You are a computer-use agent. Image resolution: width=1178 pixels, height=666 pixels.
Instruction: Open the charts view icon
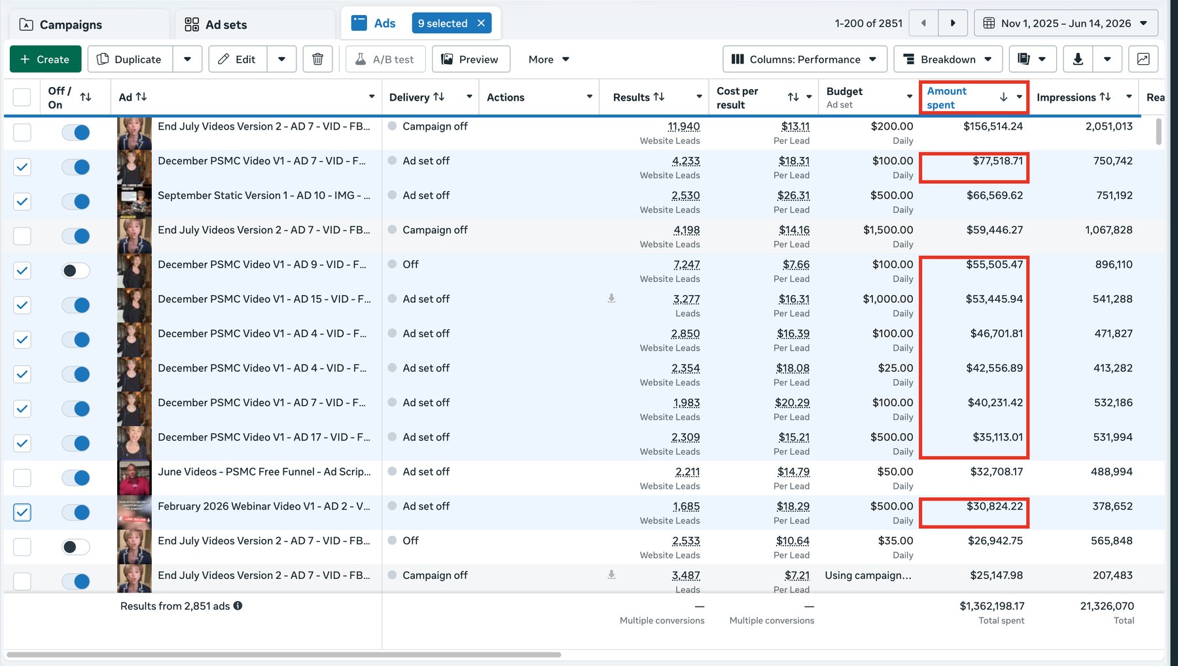click(1143, 59)
